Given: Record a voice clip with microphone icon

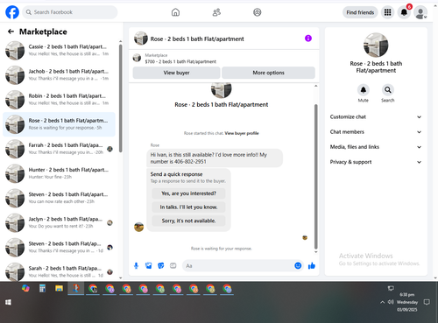Looking at the screenshot, I should point(136,265).
